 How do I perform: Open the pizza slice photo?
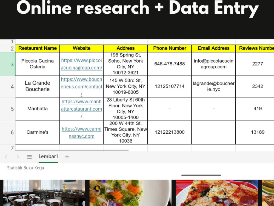tap(217, 193)
